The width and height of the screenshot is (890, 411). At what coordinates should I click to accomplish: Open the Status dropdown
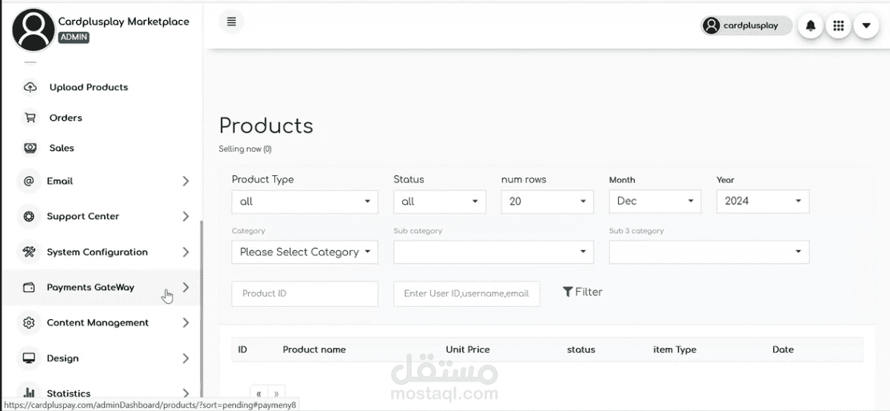[439, 202]
